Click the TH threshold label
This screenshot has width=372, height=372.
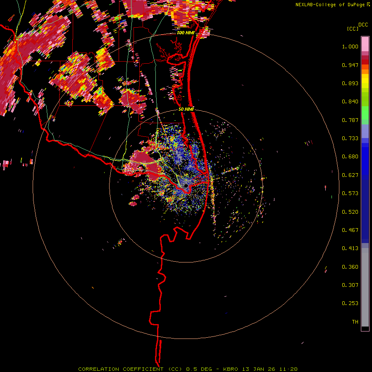pos(355,322)
